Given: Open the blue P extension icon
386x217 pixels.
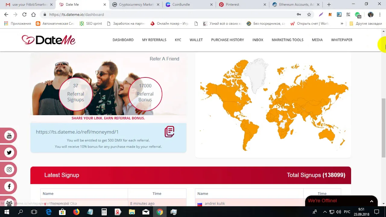Looking at the screenshot, I should tap(339, 14).
